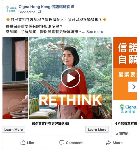Click the public globe audience icon

(40, 12)
